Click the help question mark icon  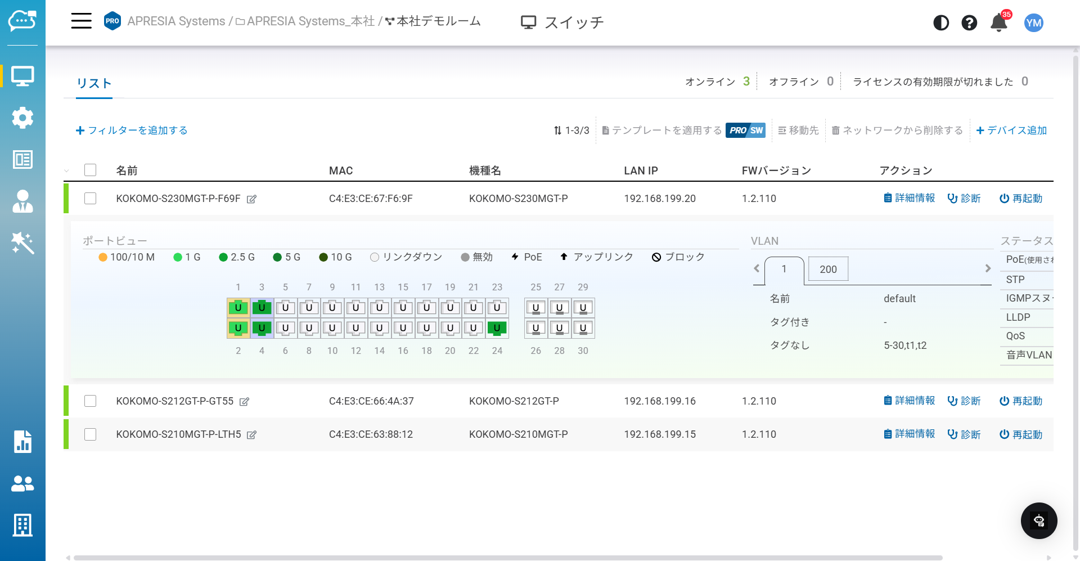click(x=969, y=23)
